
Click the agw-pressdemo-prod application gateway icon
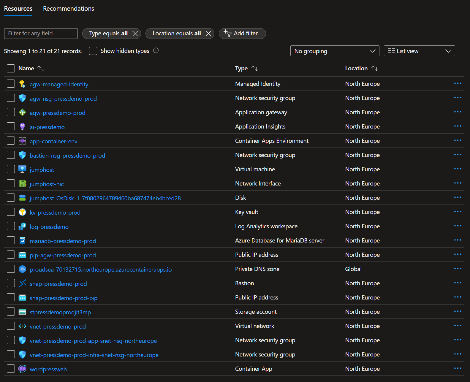[22, 112]
